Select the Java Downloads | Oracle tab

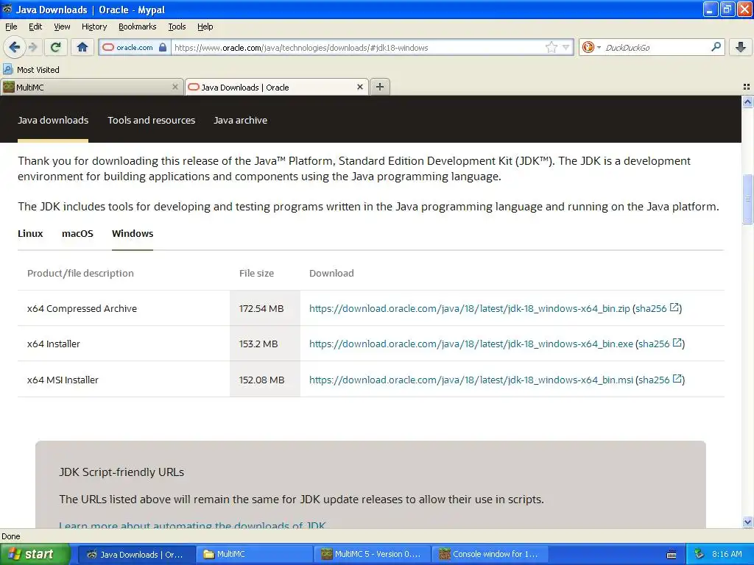point(277,87)
